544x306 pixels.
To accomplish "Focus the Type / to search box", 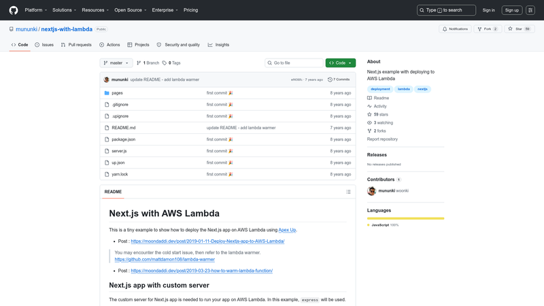I will coord(446,10).
